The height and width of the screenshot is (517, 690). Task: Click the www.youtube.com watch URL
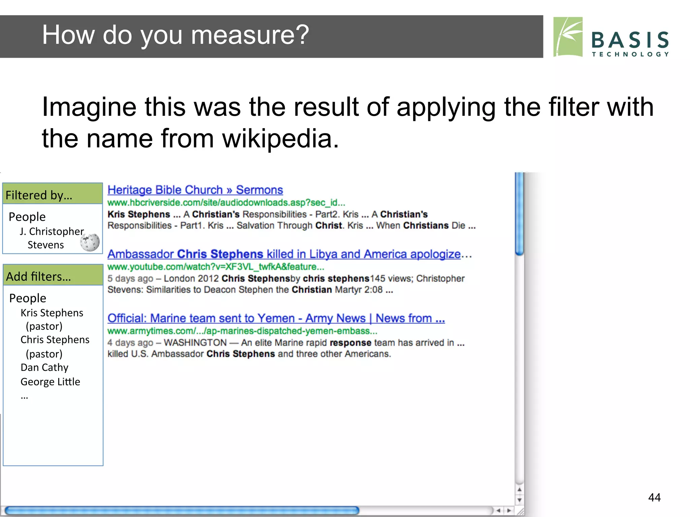point(216,267)
